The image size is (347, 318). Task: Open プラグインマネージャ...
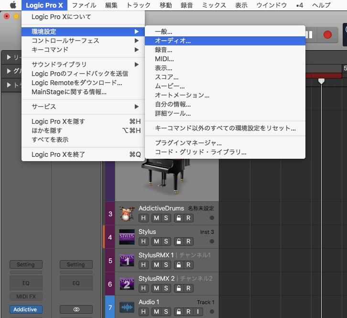click(225, 143)
